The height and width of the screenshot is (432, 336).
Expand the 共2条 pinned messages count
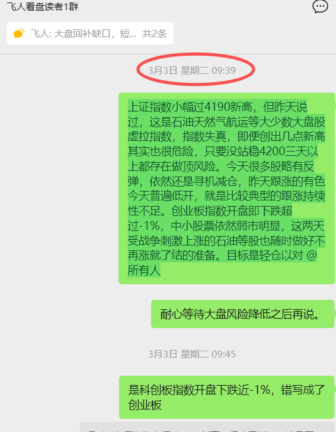coord(154,34)
